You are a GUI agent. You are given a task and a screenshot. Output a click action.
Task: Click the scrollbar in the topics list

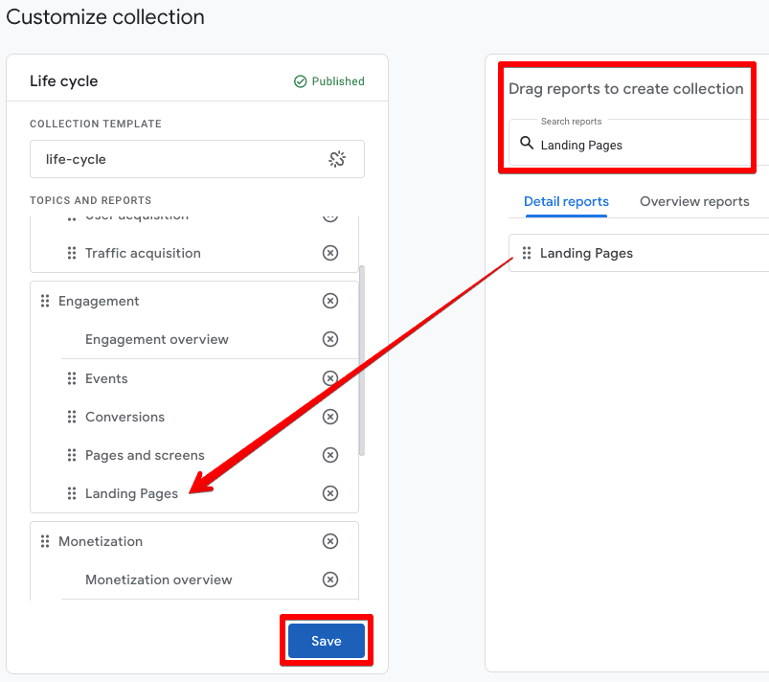click(x=360, y=364)
